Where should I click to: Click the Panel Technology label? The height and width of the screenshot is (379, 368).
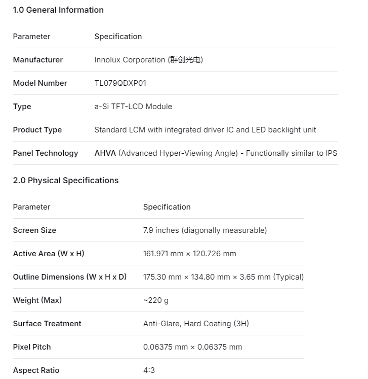coord(46,153)
